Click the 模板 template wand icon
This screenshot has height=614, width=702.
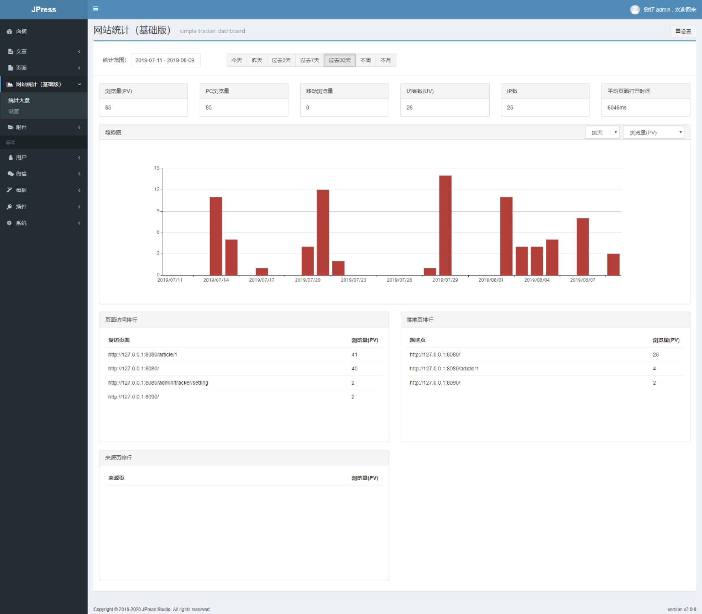click(x=10, y=190)
